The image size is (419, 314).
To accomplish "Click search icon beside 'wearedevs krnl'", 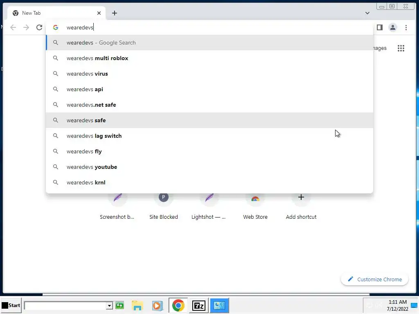I will pos(55,182).
